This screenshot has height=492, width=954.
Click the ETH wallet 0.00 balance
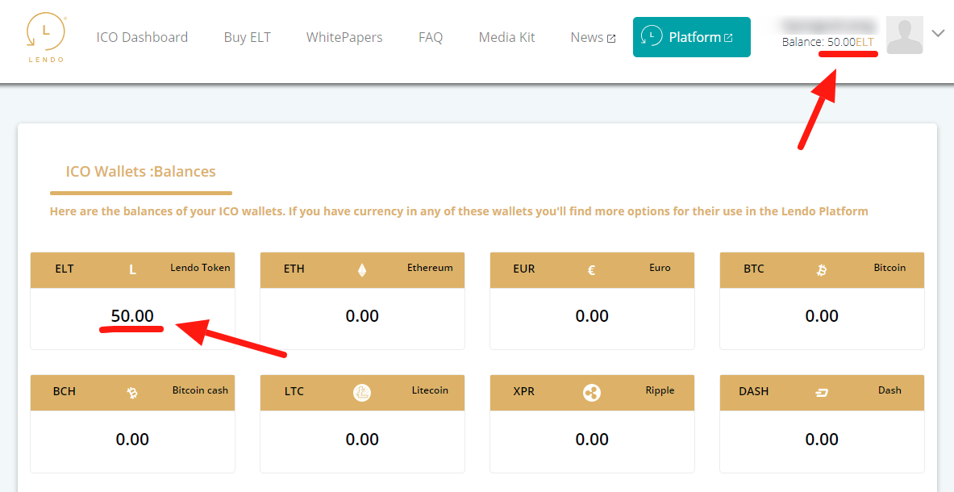pyautogui.click(x=362, y=315)
